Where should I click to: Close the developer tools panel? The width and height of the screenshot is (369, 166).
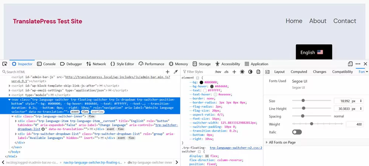[365, 64]
